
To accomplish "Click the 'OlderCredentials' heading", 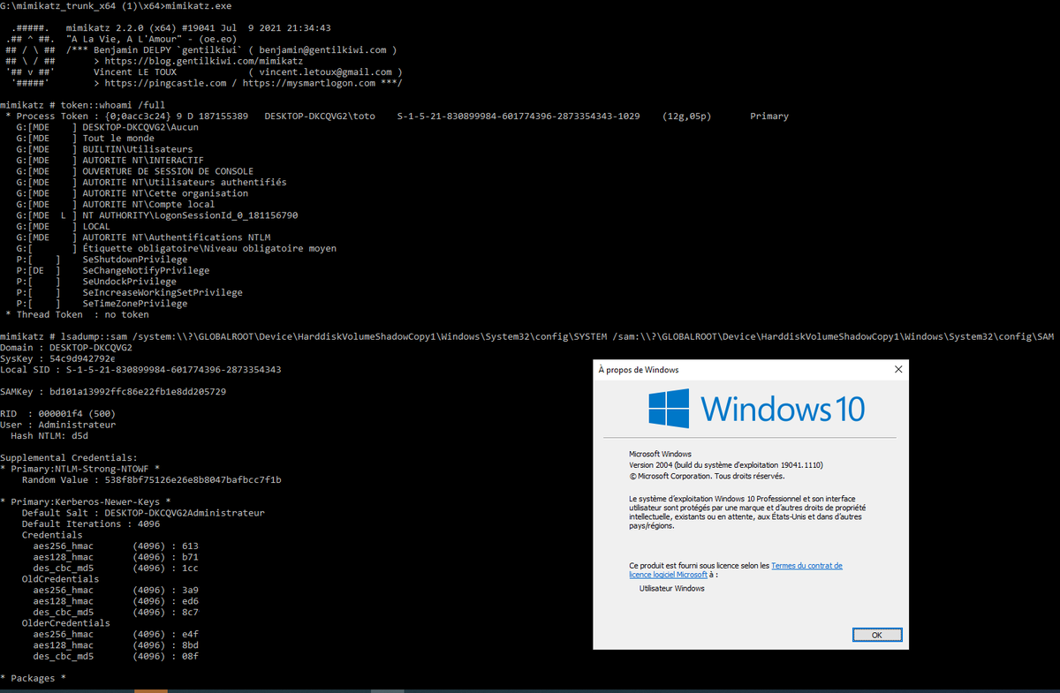I will [x=66, y=623].
